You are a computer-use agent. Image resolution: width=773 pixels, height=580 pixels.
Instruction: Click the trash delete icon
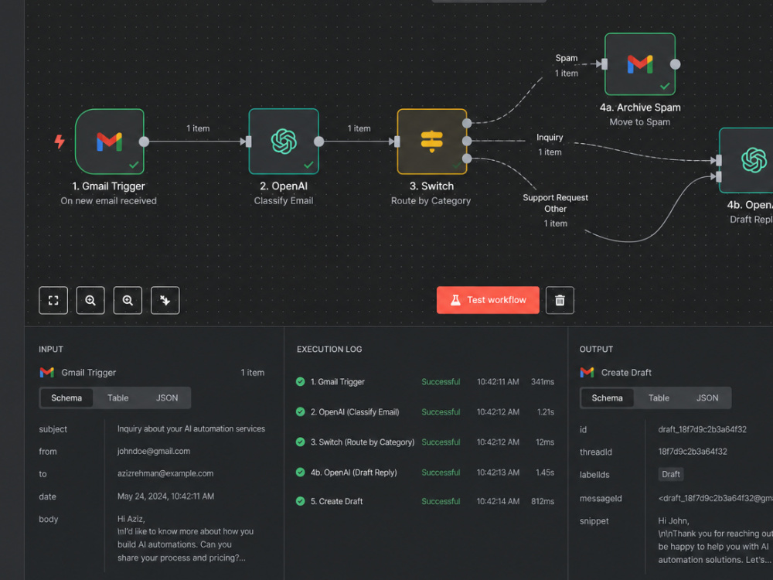click(x=560, y=300)
